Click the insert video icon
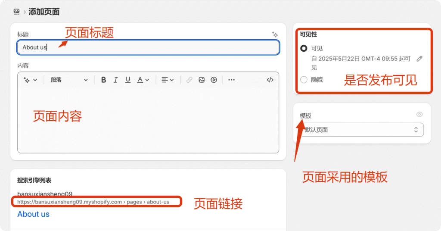The width and height of the screenshot is (441, 231). (214, 80)
